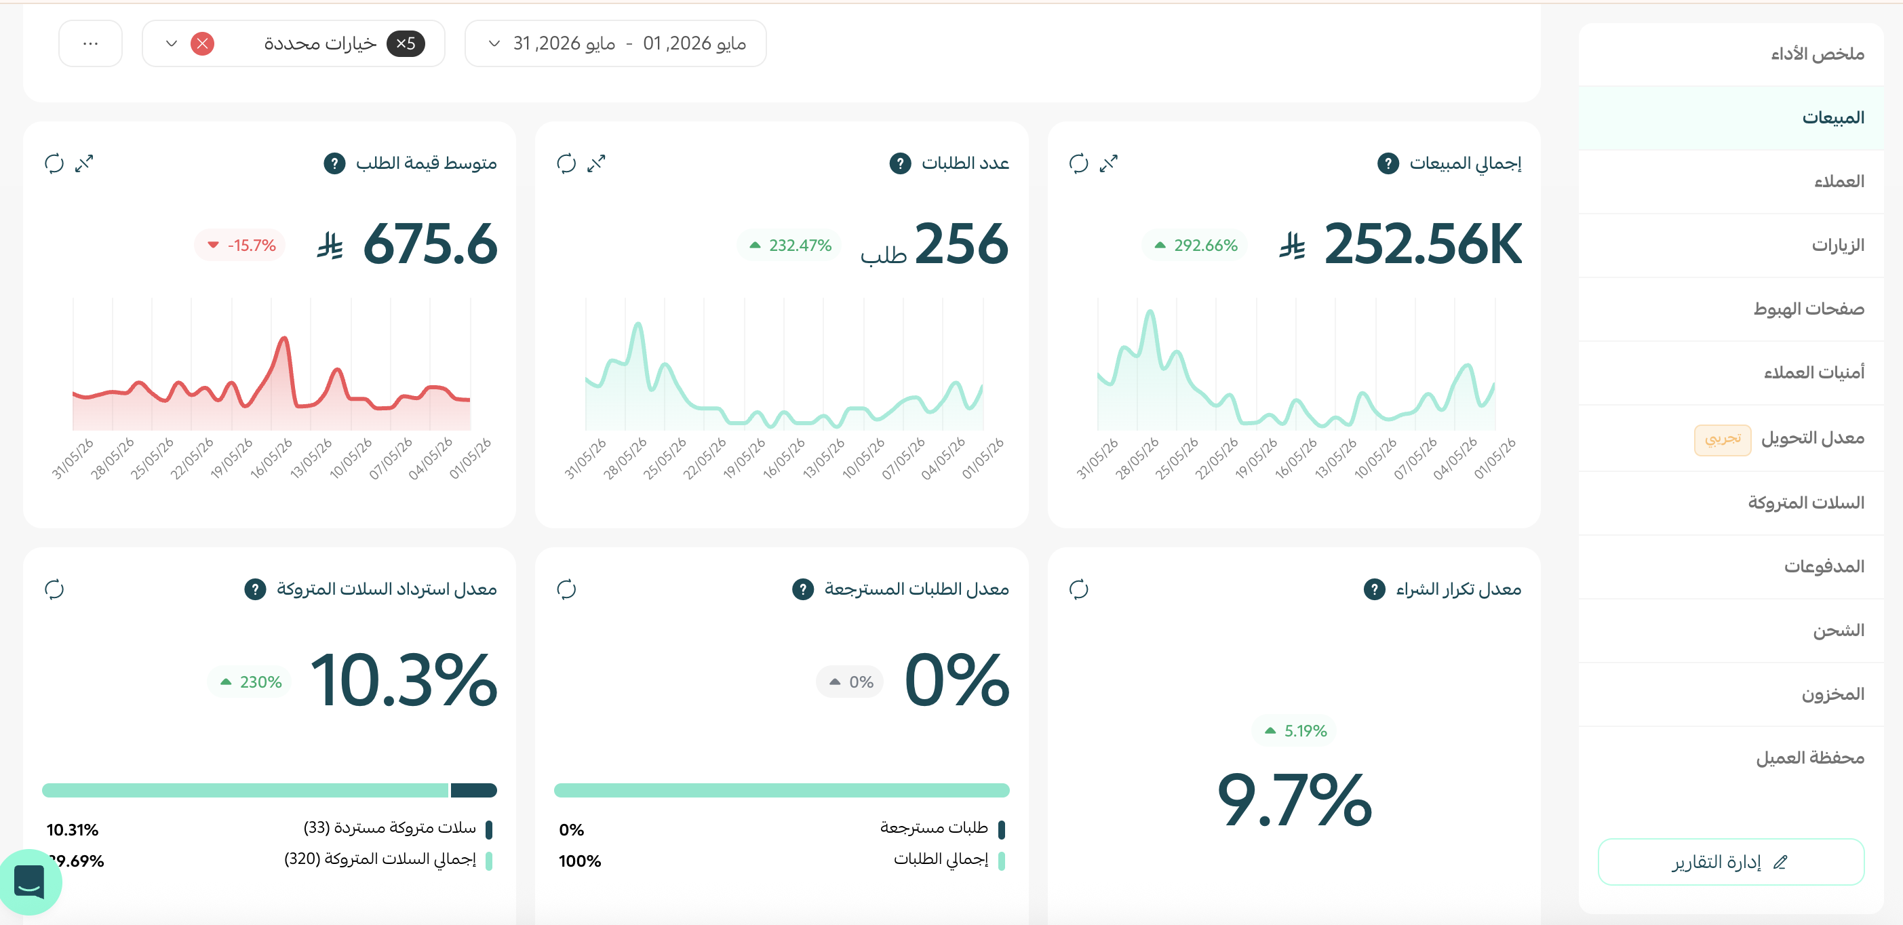The width and height of the screenshot is (1903, 925).
Task: Open help for معدل تكرار الشراء
Action: pos(1374,589)
